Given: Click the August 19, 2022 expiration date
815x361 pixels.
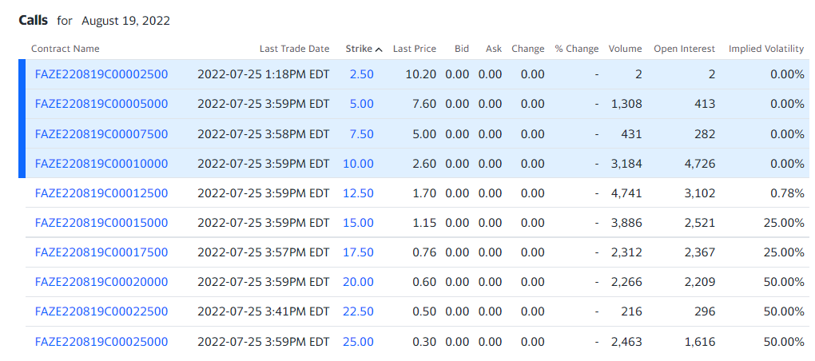Looking at the screenshot, I should point(125,22).
